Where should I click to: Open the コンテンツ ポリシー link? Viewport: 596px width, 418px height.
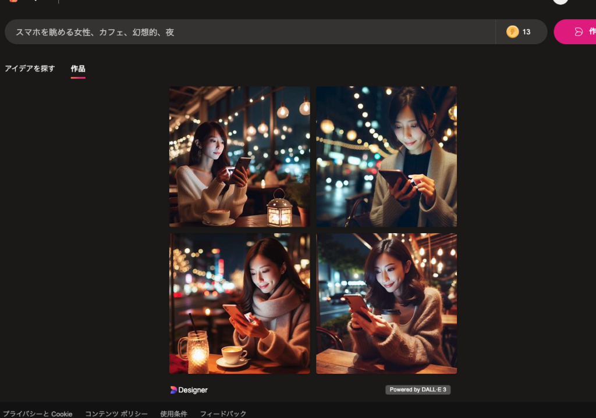pos(116,413)
